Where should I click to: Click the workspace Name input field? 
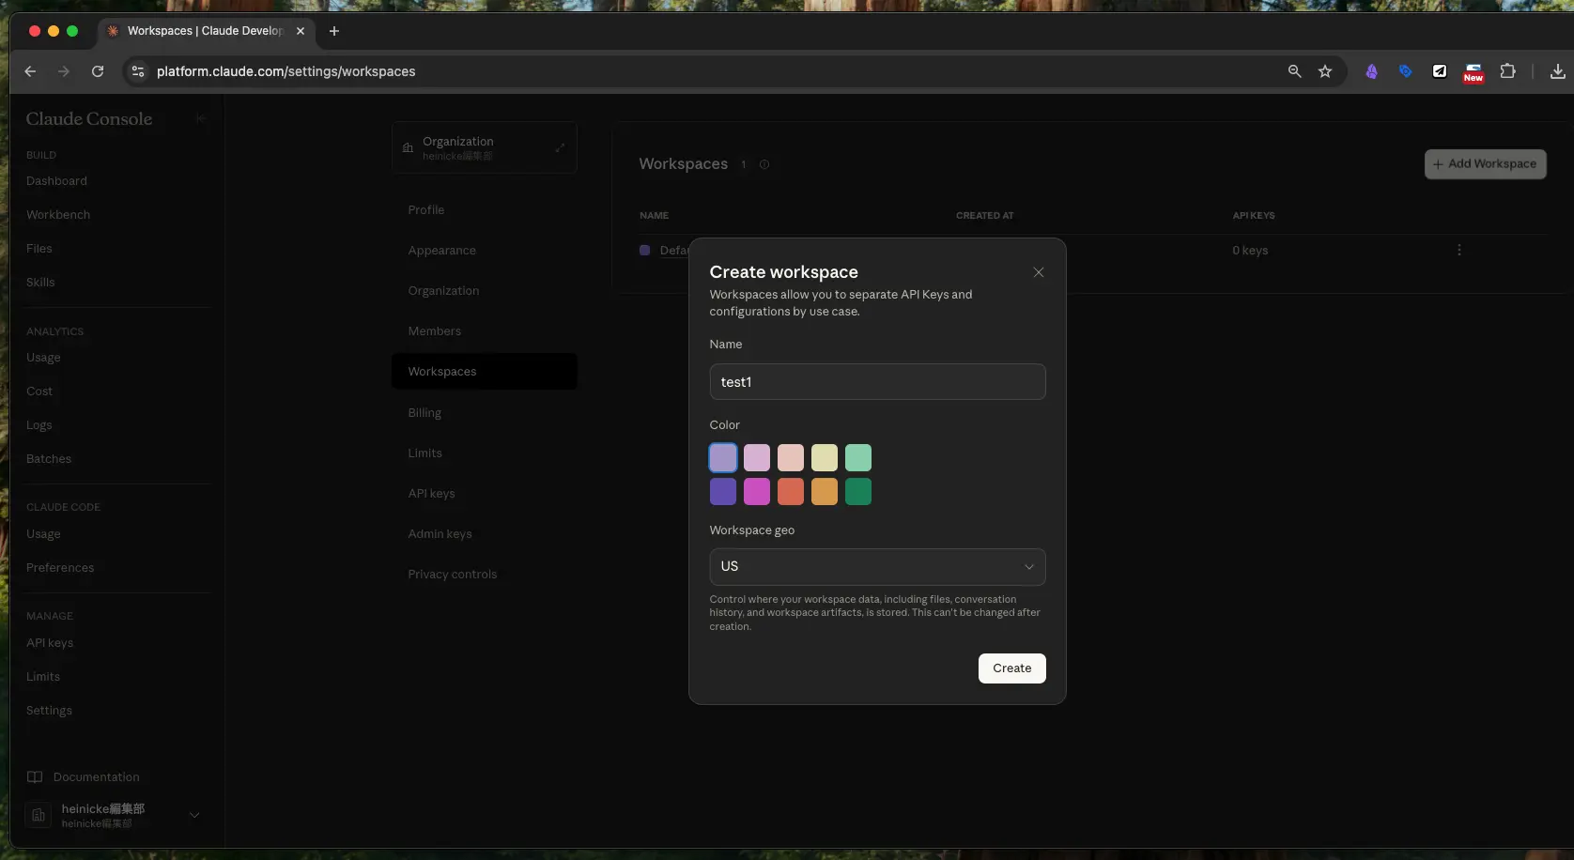coord(876,382)
